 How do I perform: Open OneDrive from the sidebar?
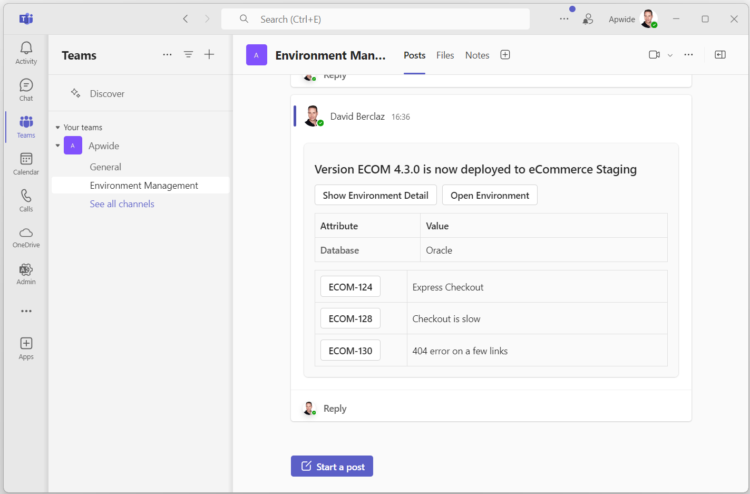(x=26, y=238)
